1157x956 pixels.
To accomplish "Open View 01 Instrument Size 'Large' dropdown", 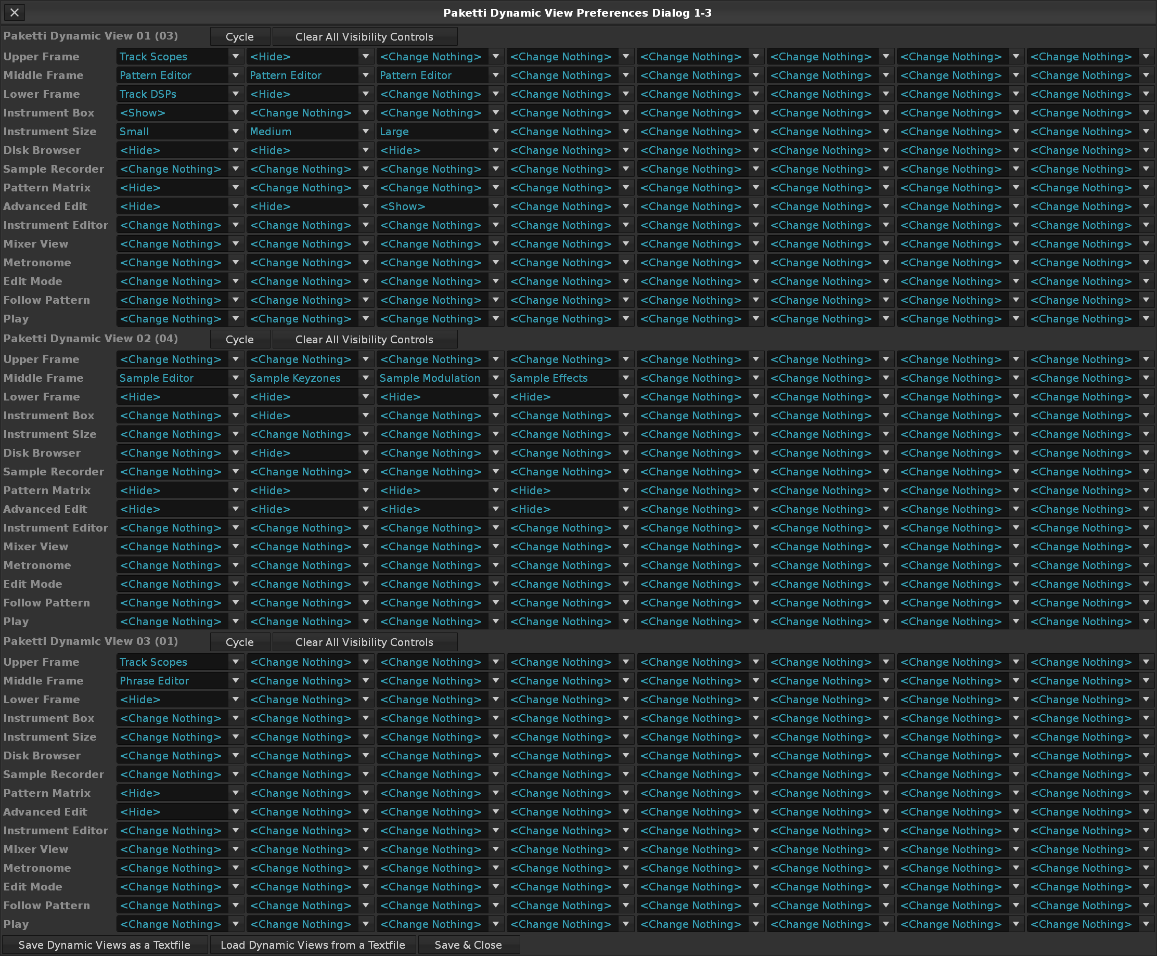I will coord(440,132).
